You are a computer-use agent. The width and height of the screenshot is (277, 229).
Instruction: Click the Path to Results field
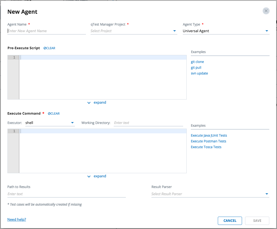66,194
